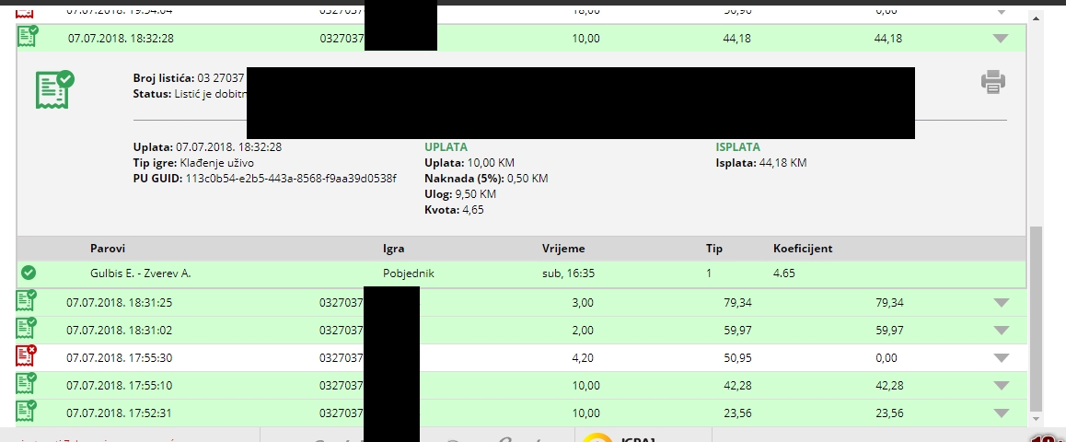Screen dimensions: 1066x442
Task: Click ticket icon of 18:31:02 row
Action: pyautogui.click(x=27, y=328)
